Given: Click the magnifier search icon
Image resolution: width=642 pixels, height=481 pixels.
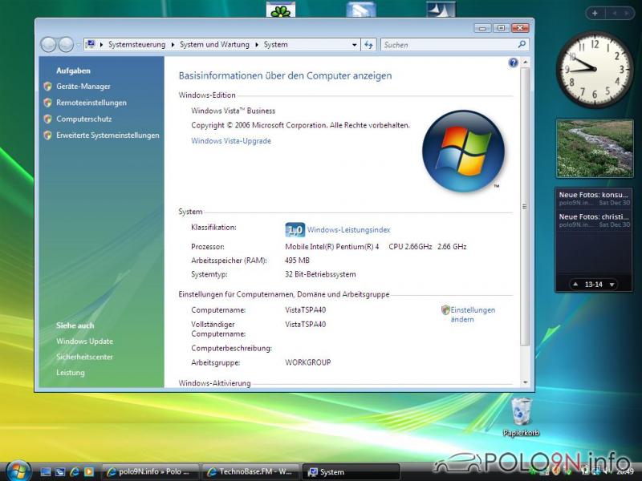Looking at the screenshot, I should coord(522,44).
